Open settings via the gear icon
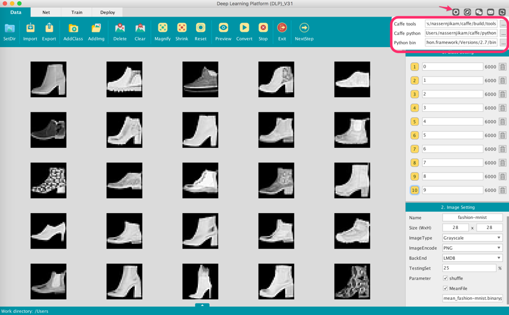Screen dimensions: 509x315 tap(456, 12)
